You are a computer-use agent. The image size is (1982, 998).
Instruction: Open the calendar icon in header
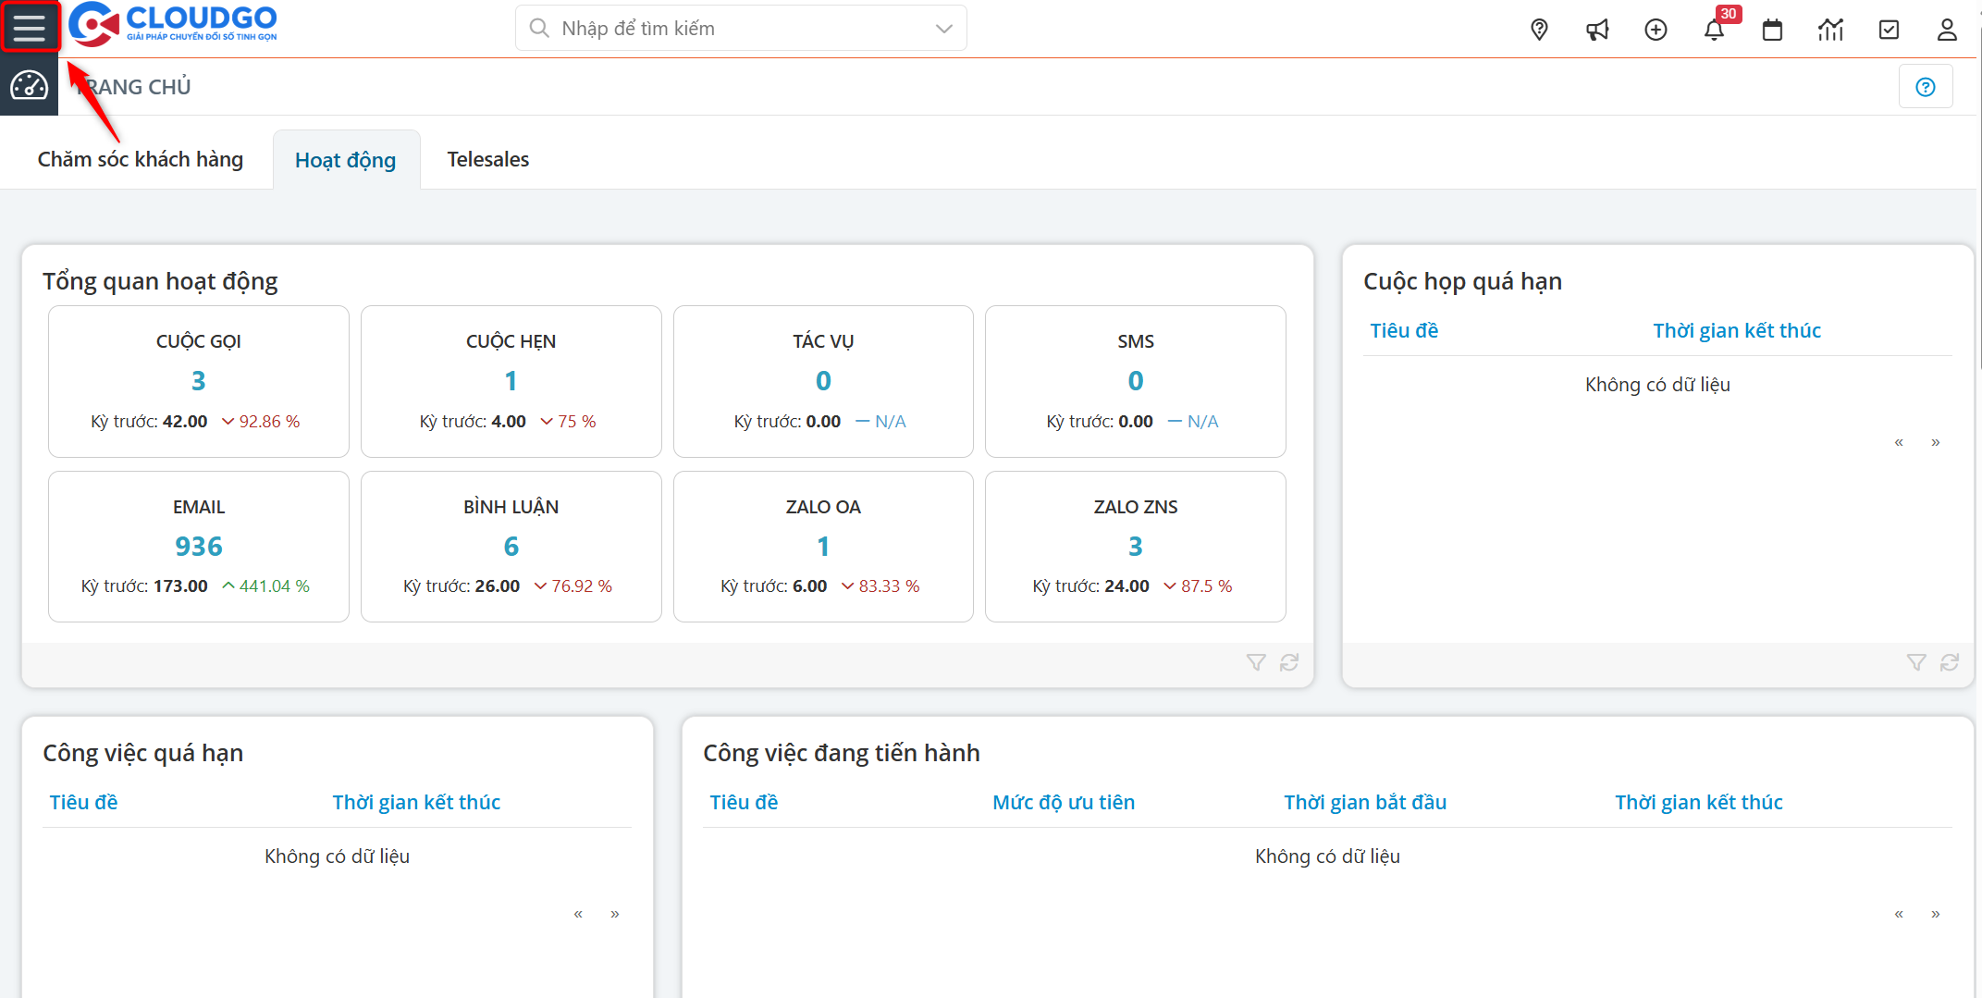(1772, 30)
